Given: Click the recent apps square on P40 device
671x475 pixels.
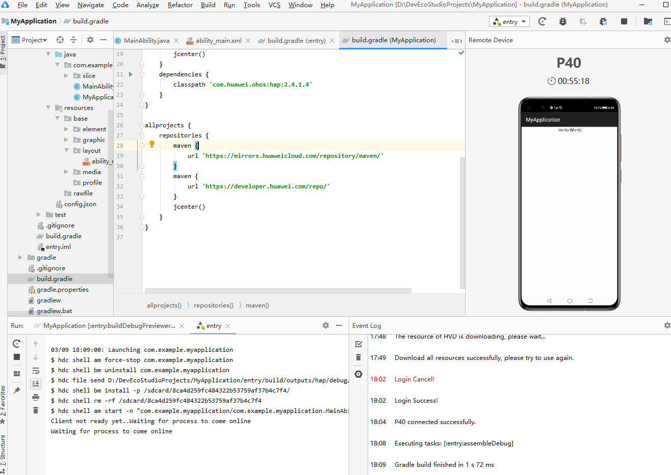Looking at the screenshot, I should point(590,301).
